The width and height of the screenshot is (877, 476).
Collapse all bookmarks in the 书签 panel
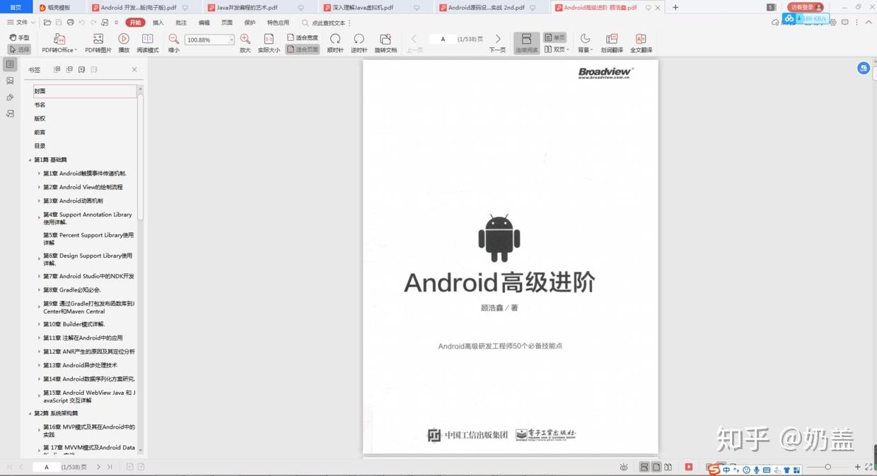pyautogui.click(x=69, y=69)
